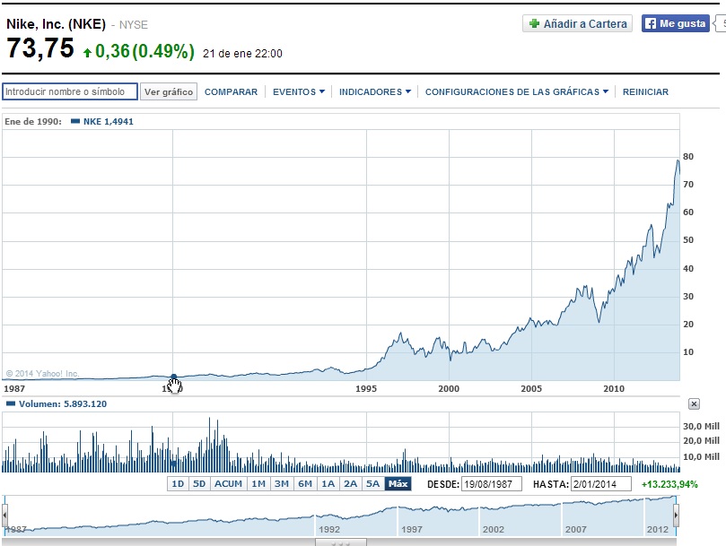Click the Me gusta button

[x=676, y=23]
